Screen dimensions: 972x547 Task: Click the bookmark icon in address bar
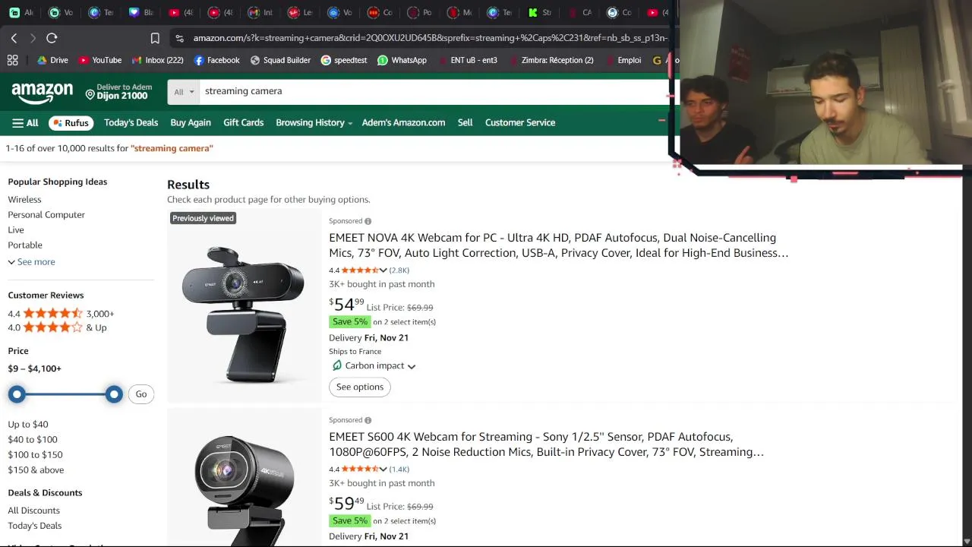point(155,38)
